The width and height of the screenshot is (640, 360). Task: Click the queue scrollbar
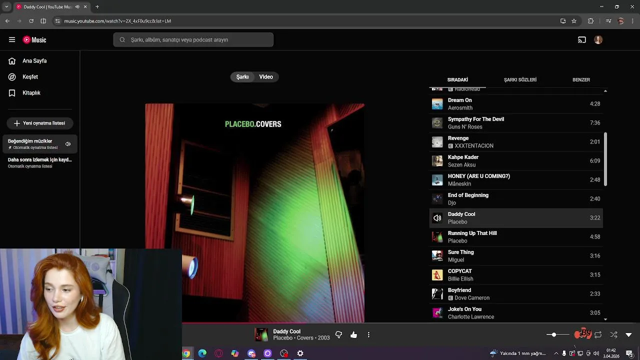[605, 159]
